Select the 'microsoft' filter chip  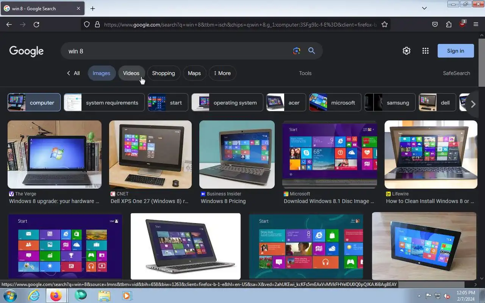tap(335, 102)
